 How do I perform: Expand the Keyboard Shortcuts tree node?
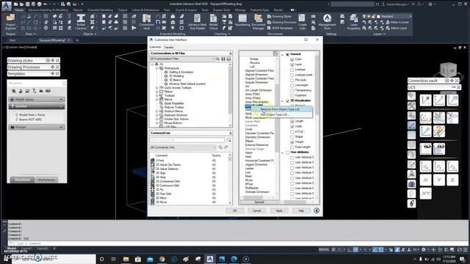(x=156, y=115)
